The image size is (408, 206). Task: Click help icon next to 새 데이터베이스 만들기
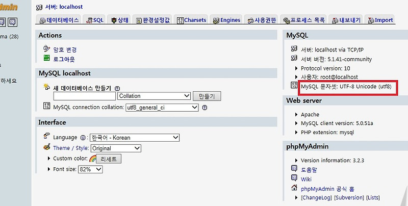[117, 88]
